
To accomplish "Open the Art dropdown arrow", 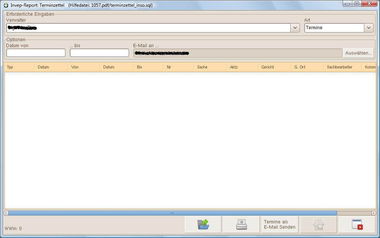I will (369, 28).
